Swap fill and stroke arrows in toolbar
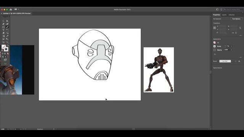Image resolution: width=244 pixels, height=137 pixels. click(8, 46)
